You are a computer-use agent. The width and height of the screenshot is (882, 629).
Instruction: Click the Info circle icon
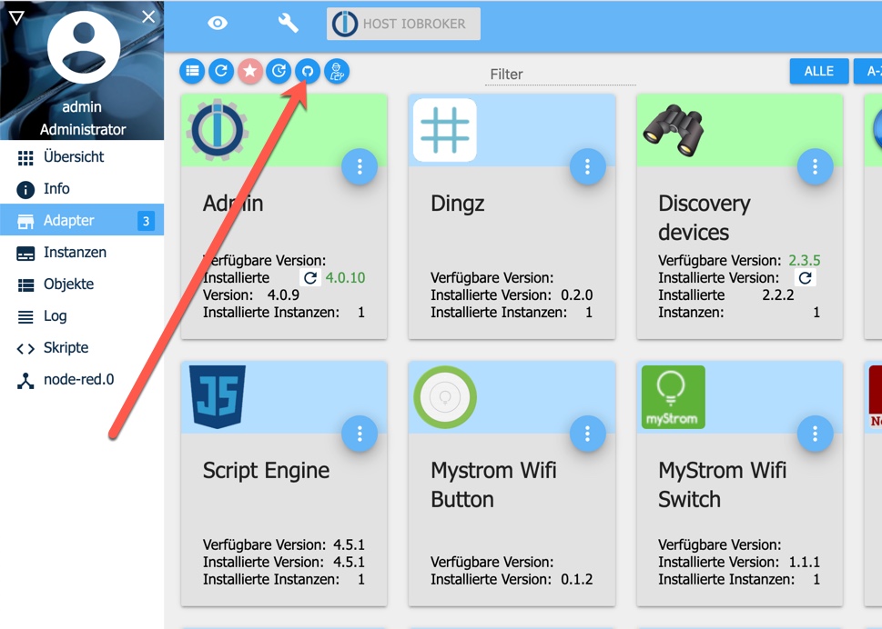click(x=25, y=190)
